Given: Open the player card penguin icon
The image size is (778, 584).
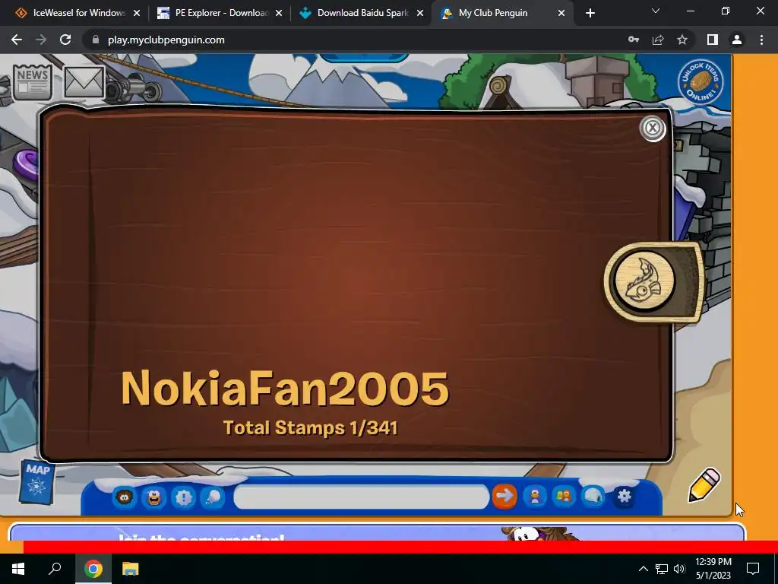Looking at the screenshot, I should point(535,496).
